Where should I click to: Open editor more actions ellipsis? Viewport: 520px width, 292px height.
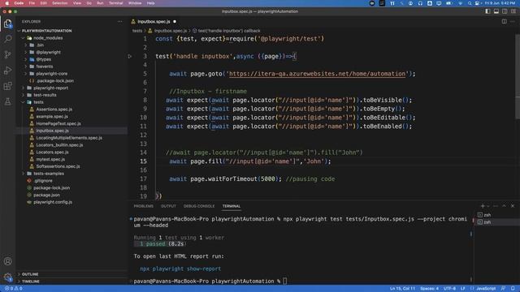tap(513, 22)
